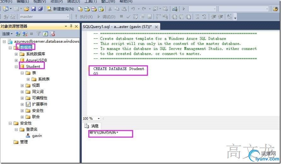Click the MDX query icon
Viewport: 281px width, 164px height.
point(87,9)
